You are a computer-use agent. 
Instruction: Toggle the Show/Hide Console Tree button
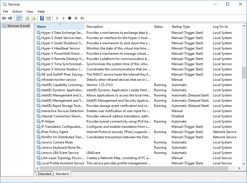(x=19, y=18)
